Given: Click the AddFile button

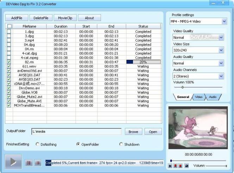Looking at the screenshot, I should 17,18.
